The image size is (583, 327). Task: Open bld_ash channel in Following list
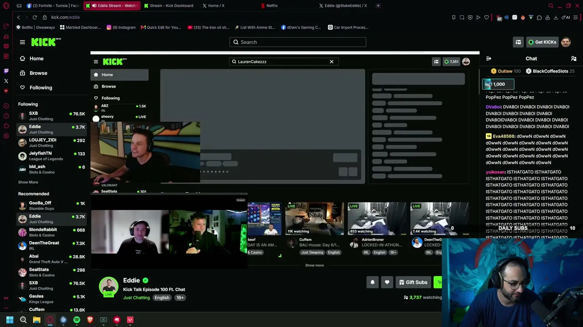pos(51,169)
